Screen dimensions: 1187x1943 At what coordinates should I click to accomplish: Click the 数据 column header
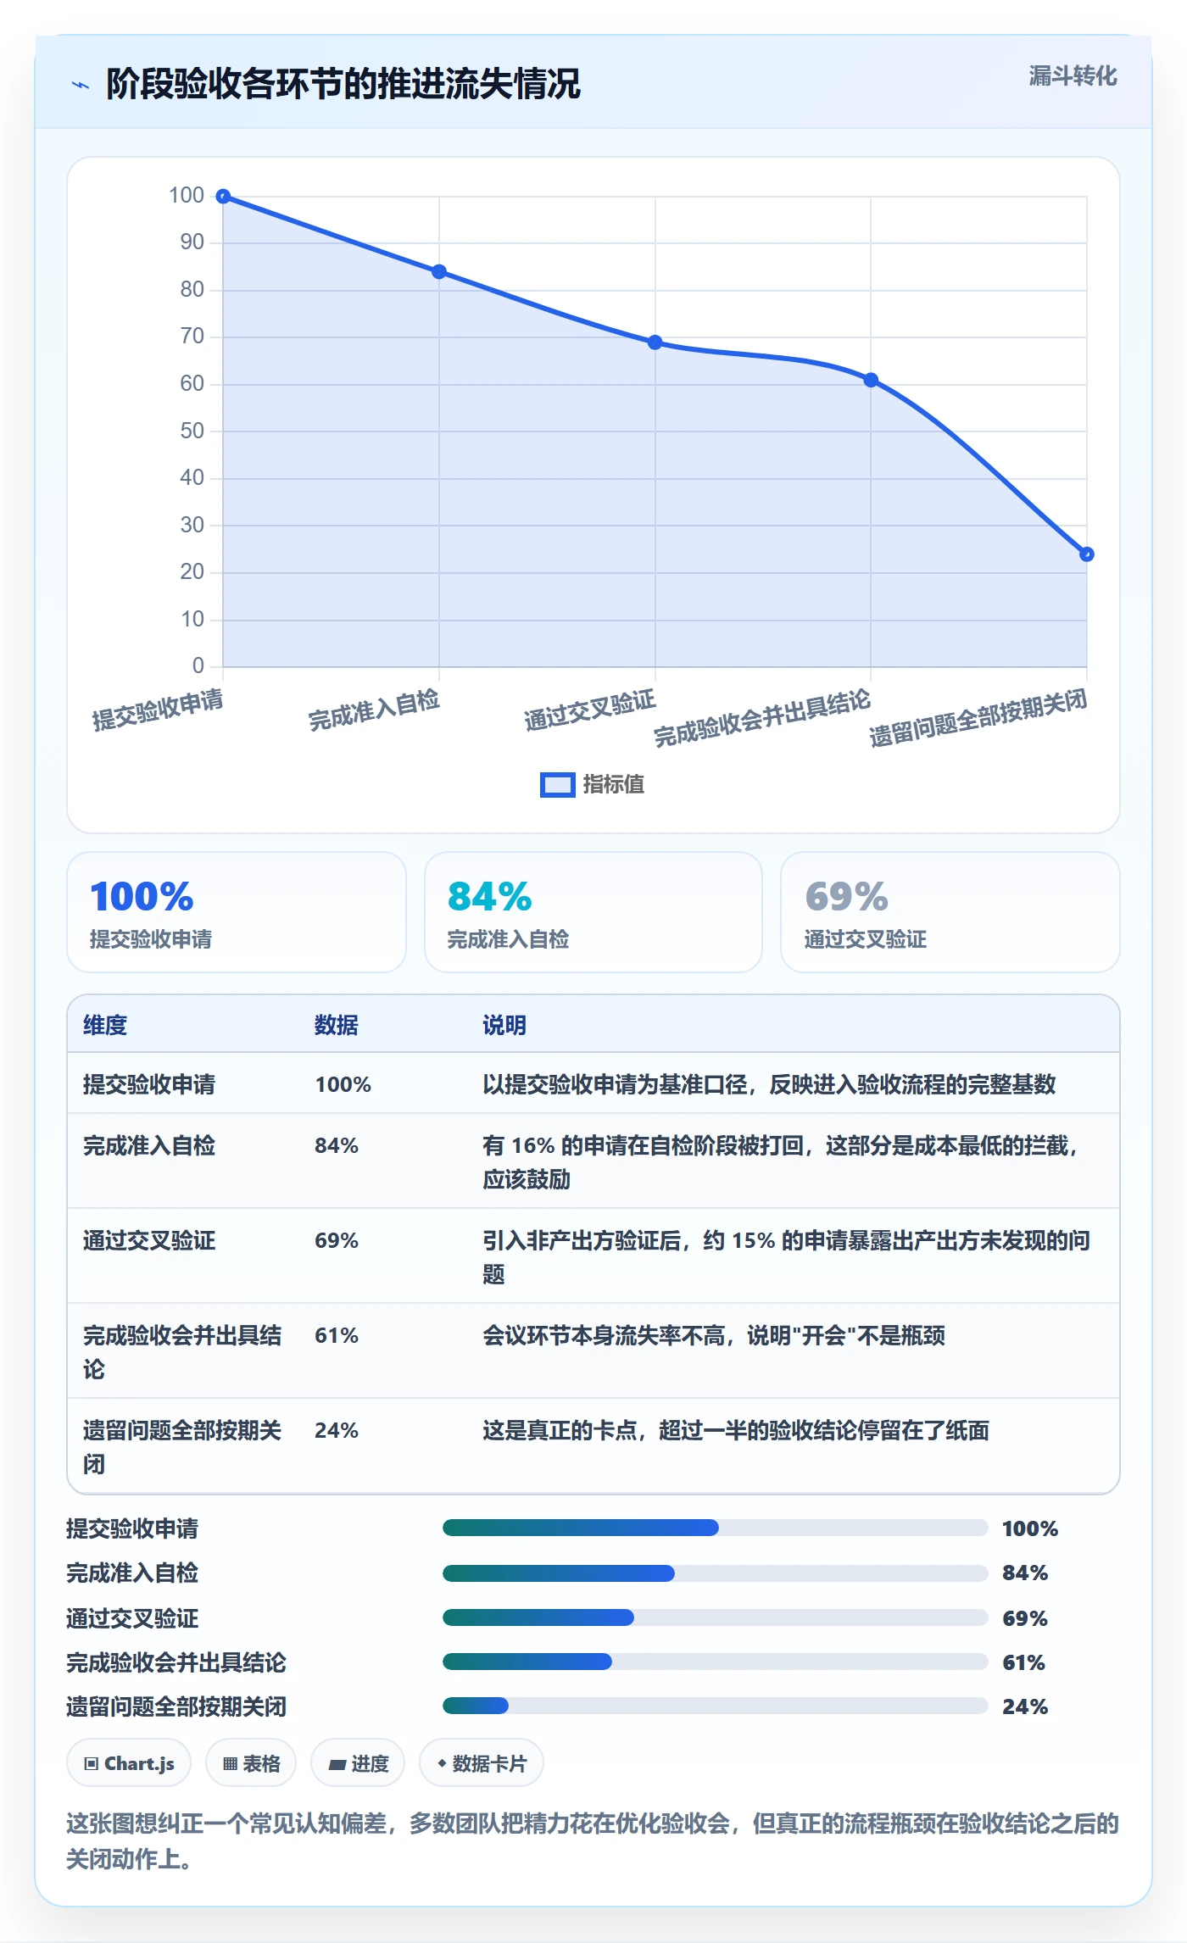pos(337,1025)
